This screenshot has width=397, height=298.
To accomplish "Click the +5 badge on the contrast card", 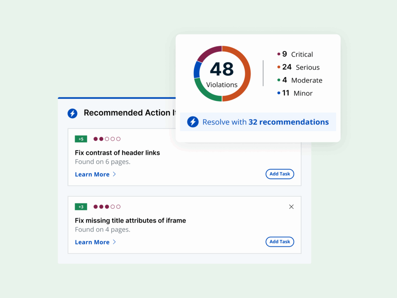I will click(x=81, y=139).
